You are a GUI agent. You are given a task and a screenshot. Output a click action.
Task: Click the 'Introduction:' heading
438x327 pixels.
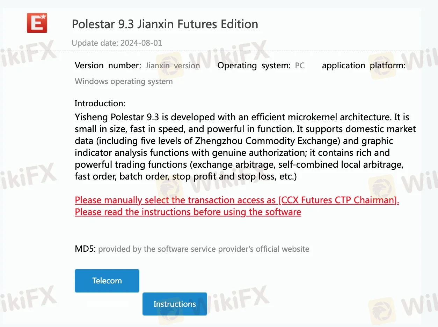click(x=100, y=103)
